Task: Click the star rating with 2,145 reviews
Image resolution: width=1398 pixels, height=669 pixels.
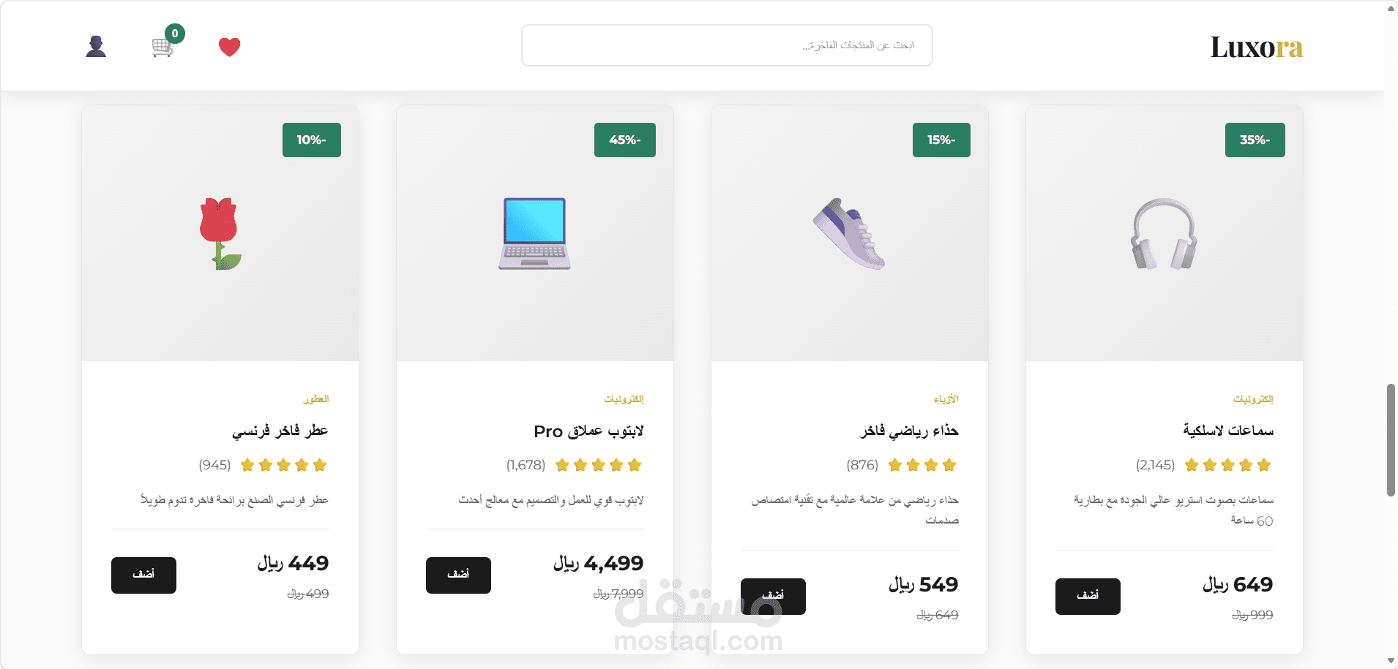Action: click(1227, 465)
